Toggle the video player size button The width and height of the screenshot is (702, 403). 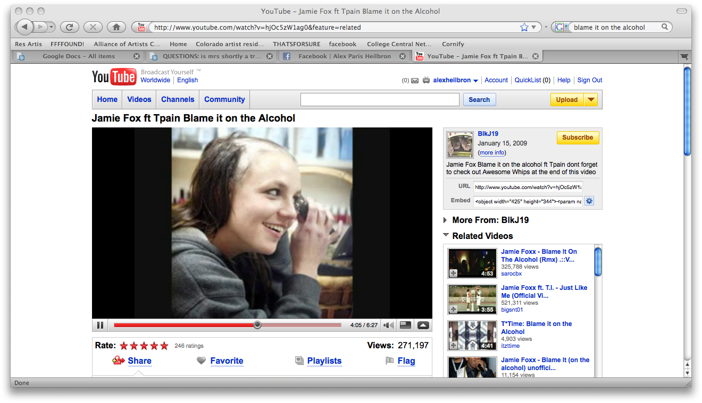[405, 325]
